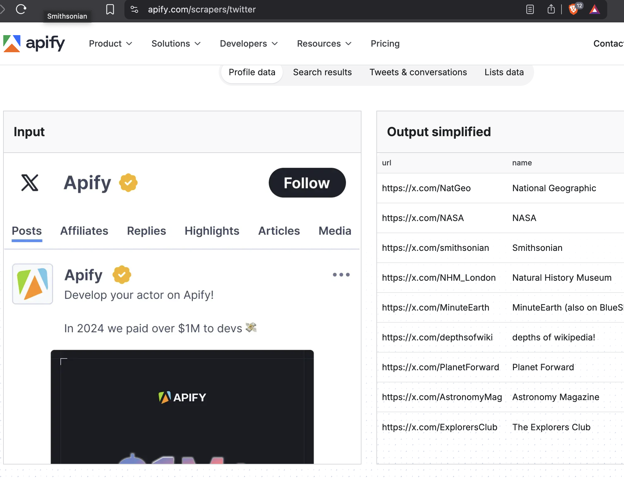Bookmark this page with the bookmark icon
The height and width of the screenshot is (480, 624).
110,9
